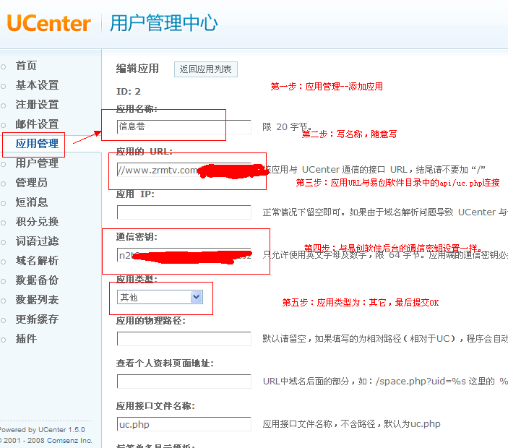
Task: Click the 用户管理中心 title text
Action: click(x=164, y=23)
